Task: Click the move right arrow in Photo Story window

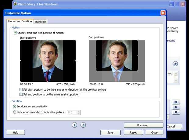Action: [176, 102]
